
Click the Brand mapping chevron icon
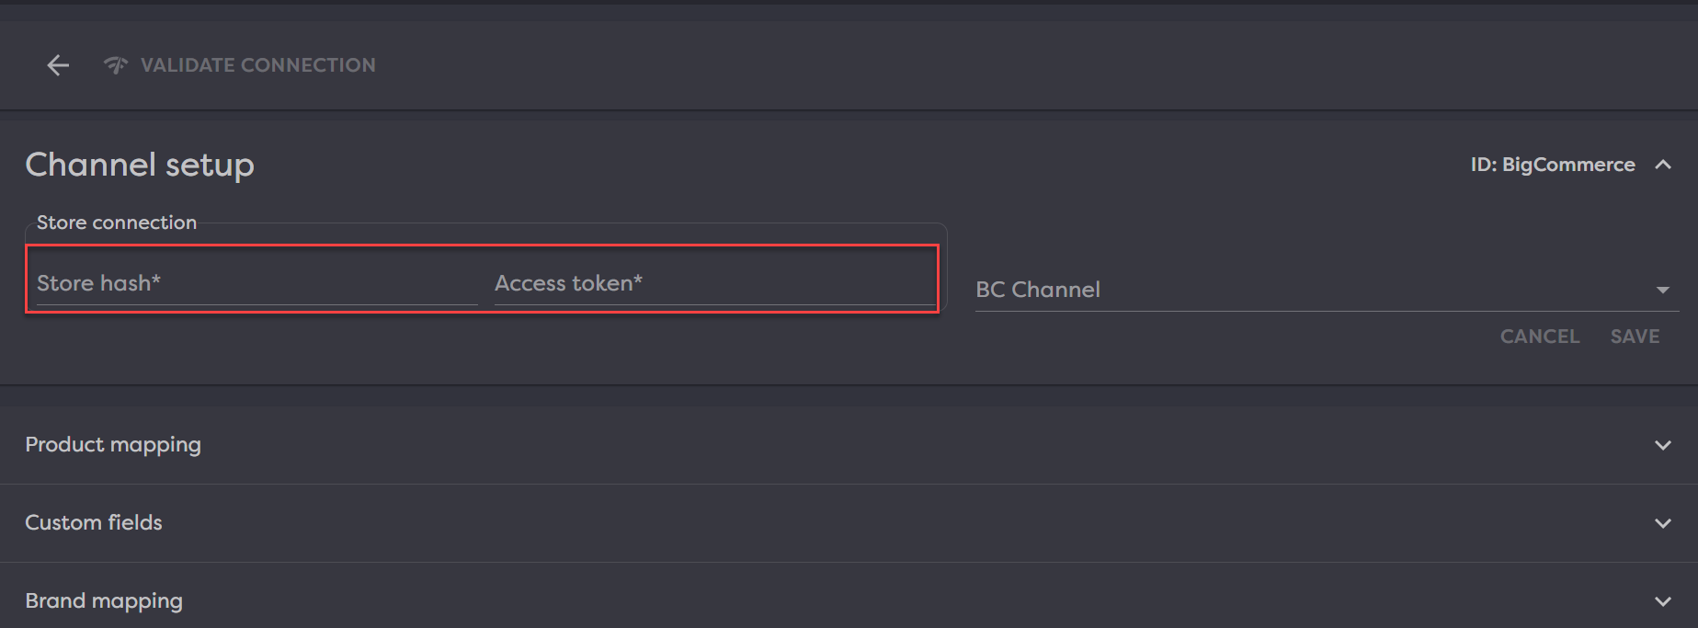pos(1662,601)
